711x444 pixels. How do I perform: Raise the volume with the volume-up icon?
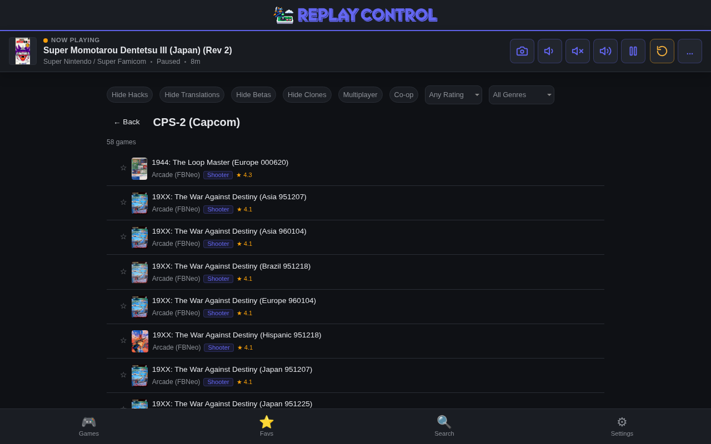605,51
